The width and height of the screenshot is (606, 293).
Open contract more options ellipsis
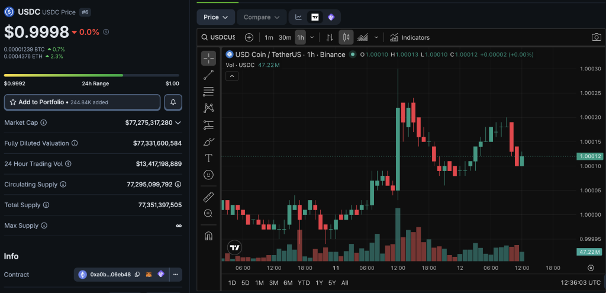(x=175, y=275)
